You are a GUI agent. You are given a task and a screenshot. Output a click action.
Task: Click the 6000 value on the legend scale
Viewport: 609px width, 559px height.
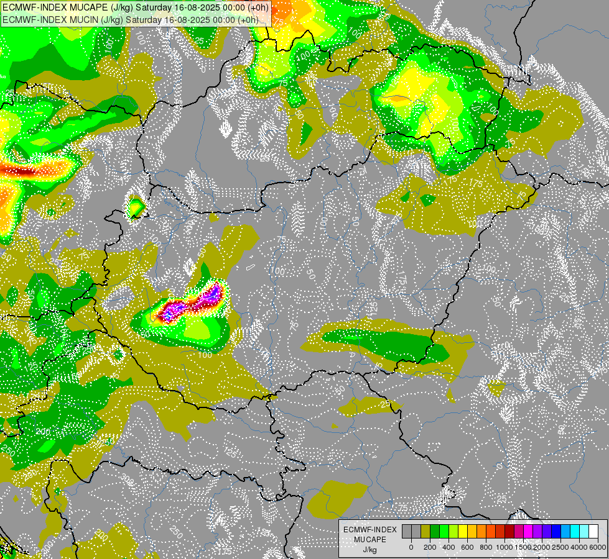click(x=598, y=547)
